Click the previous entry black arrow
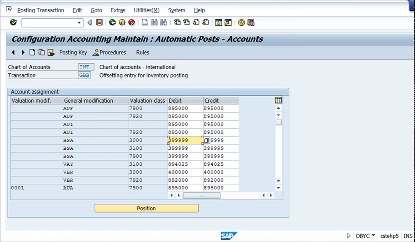415x242 pixels. (13, 52)
